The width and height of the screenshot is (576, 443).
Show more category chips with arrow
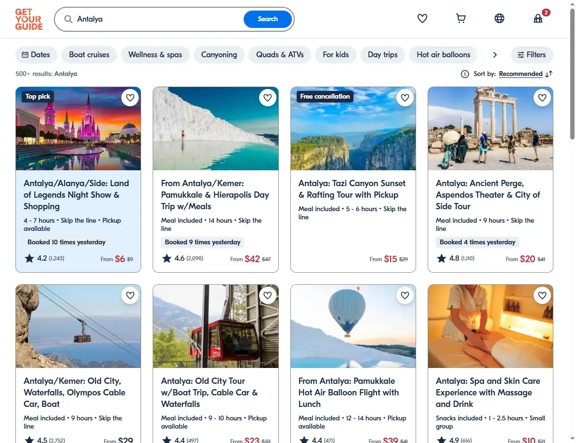[x=495, y=55]
